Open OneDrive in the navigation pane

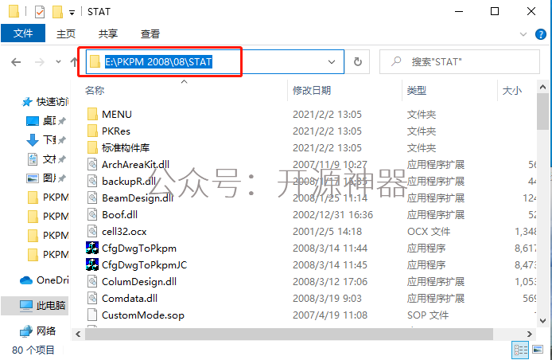click(x=45, y=280)
